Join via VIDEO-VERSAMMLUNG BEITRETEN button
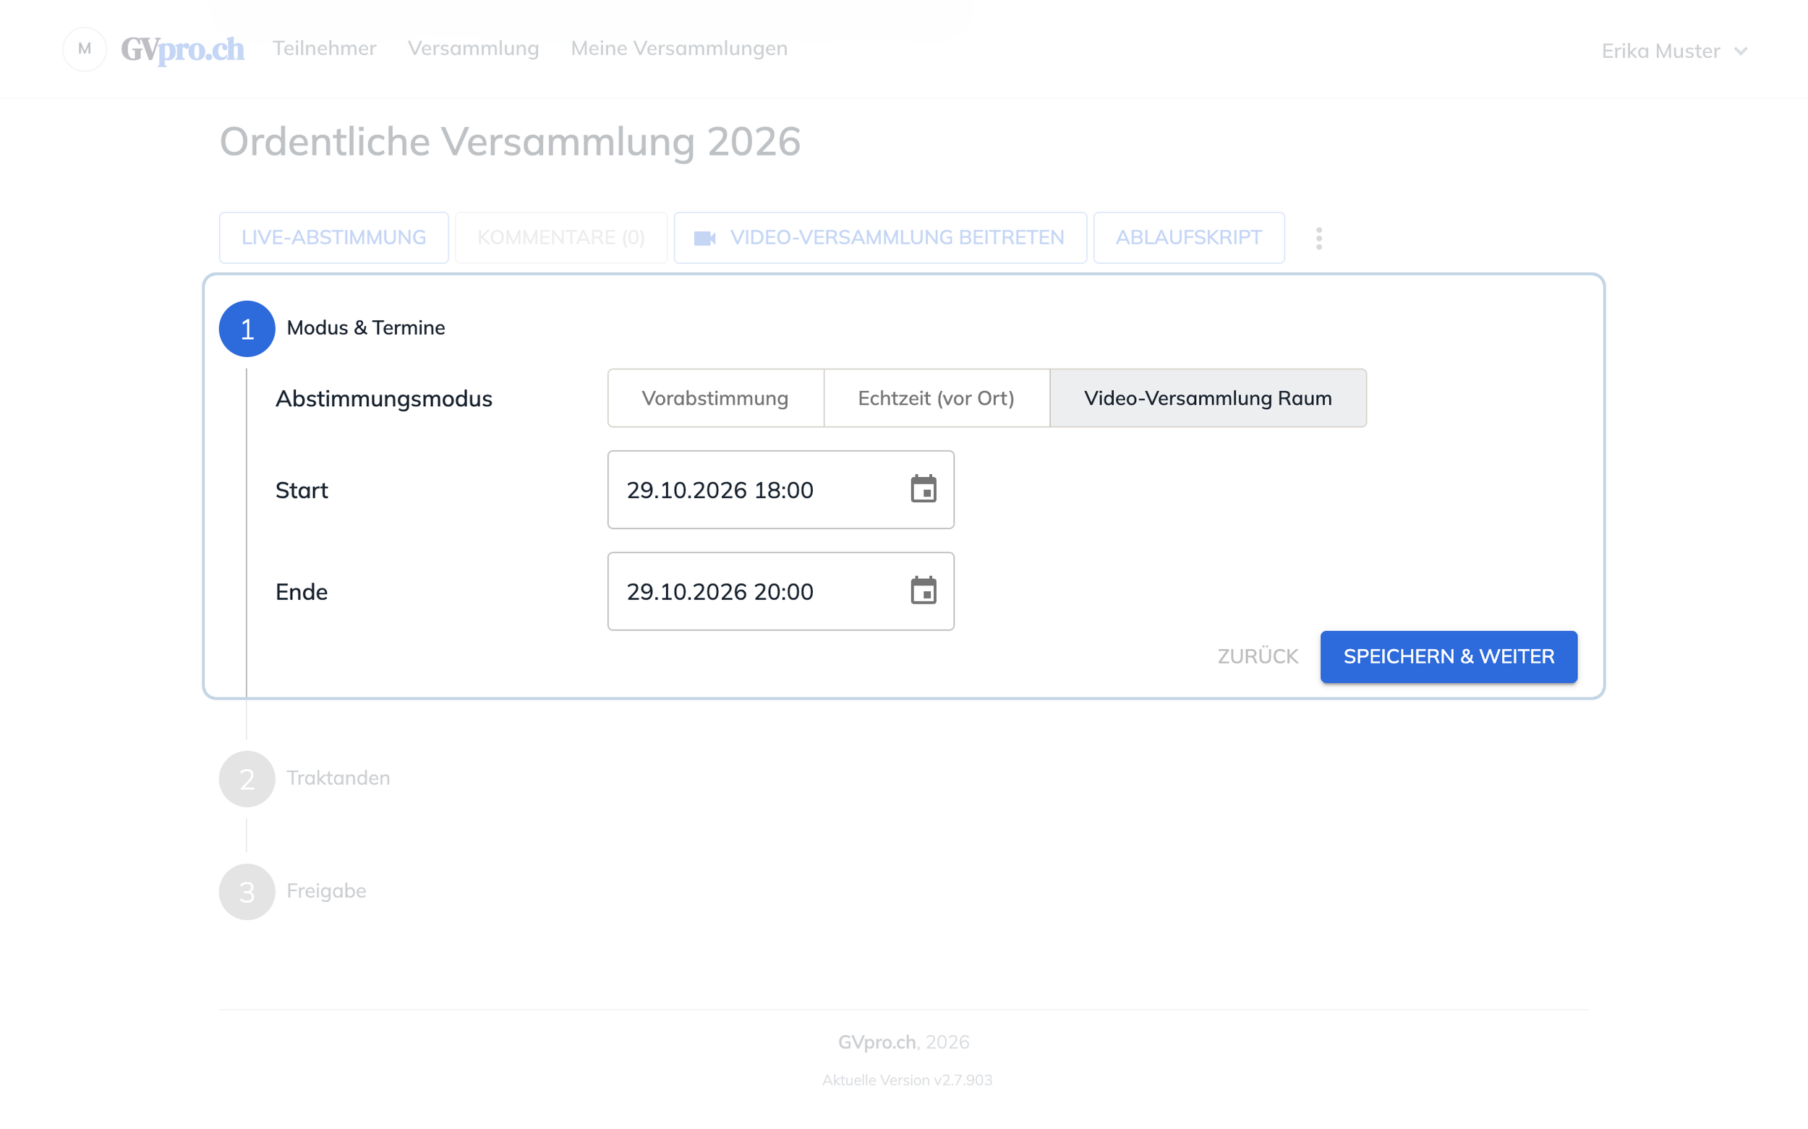Viewport: 1808px width, 1129px height. (880, 238)
